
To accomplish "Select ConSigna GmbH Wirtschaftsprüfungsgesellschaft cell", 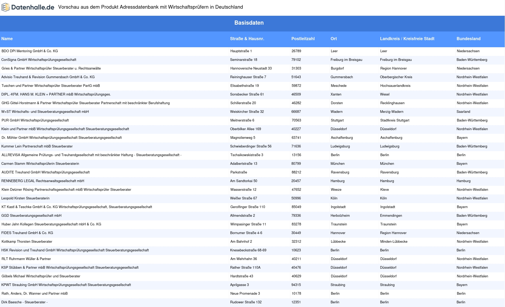I will (x=39, y=60).
